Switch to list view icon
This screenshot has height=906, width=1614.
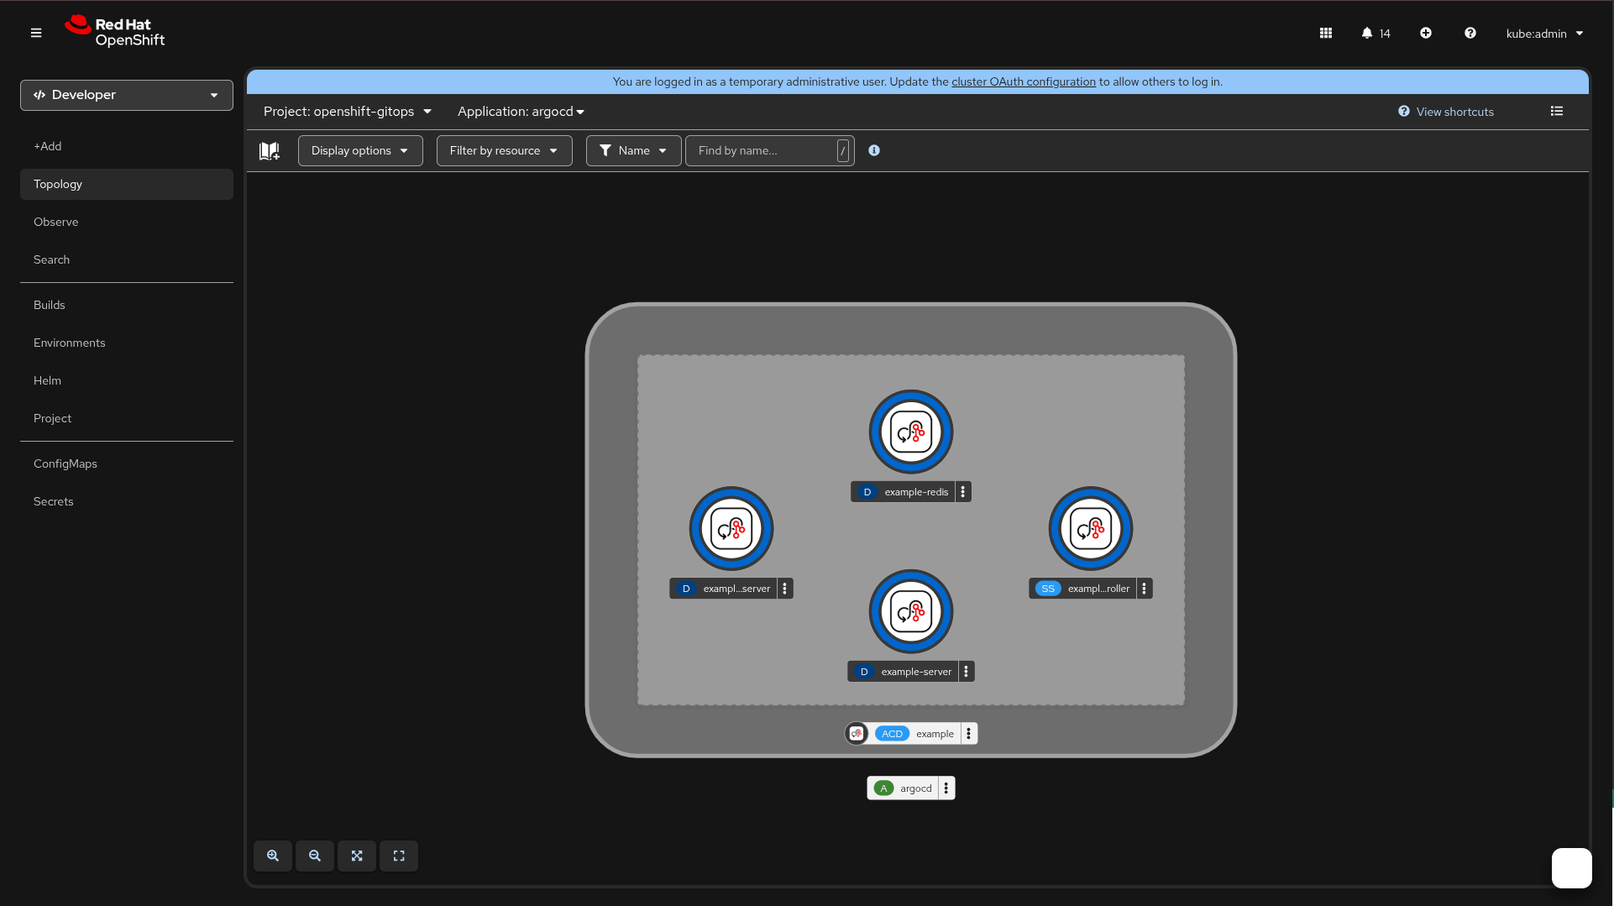(x=1557, y=111)
